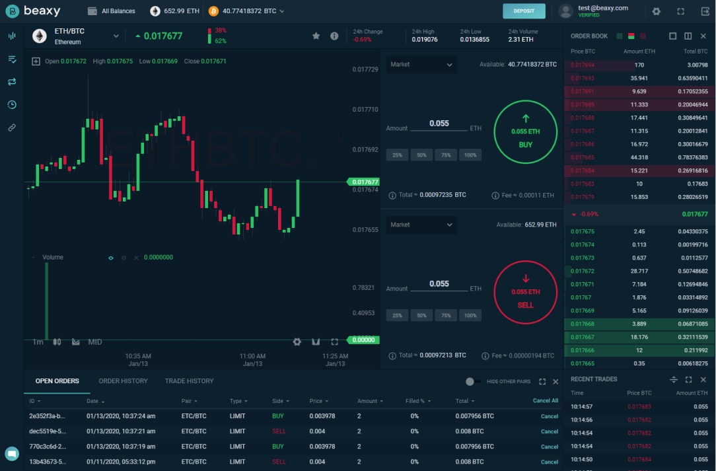Switch to the Order History tab
Screen dimensions: 716x471
pos(123,381)
